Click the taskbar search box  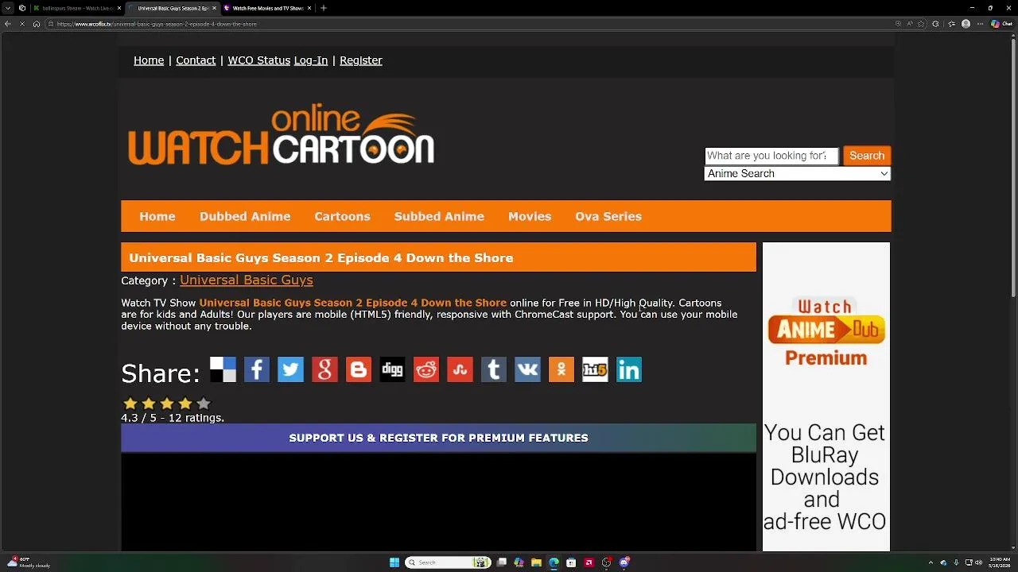click(447, 562)
